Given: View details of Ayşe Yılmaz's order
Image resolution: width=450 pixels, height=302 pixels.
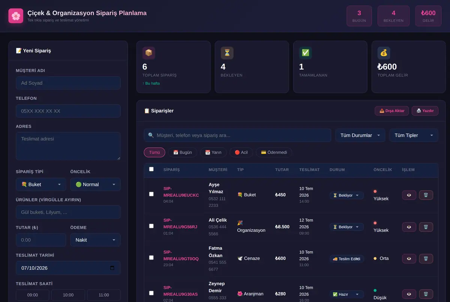Looking at the screenshot, I should tap(409, 195).
